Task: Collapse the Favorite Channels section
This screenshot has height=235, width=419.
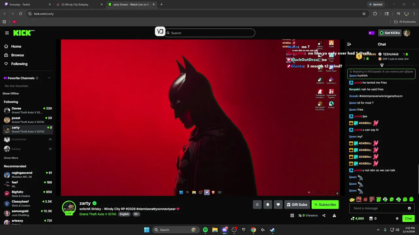Action: [x=49, y=78]
